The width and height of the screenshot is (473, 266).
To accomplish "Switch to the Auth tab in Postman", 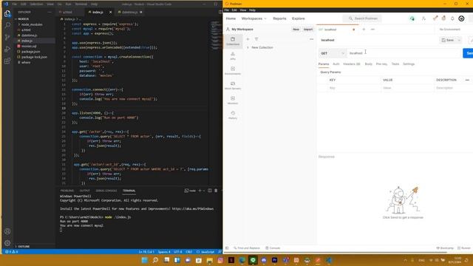I will click(336, 64).
